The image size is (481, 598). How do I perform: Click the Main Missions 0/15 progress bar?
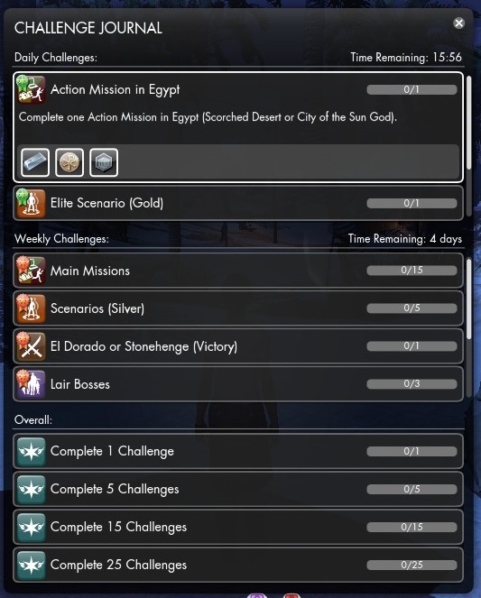coord(412,270)
